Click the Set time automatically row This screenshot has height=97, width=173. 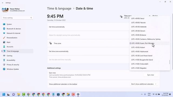(88, 27)
